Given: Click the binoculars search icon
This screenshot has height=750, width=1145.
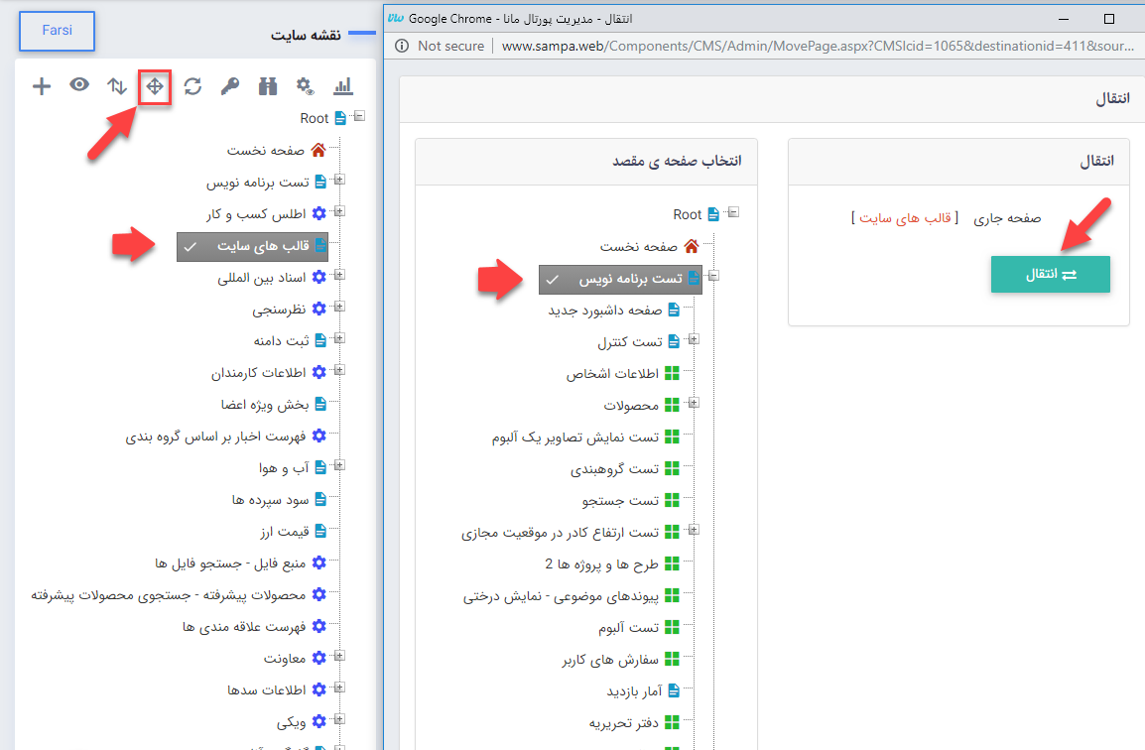Looking at the screenshot, I should [x=267, y=86].
